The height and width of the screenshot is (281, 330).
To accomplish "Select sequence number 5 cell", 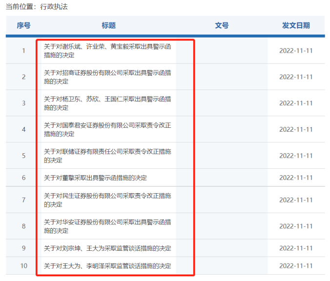I will tap(23, 156).
